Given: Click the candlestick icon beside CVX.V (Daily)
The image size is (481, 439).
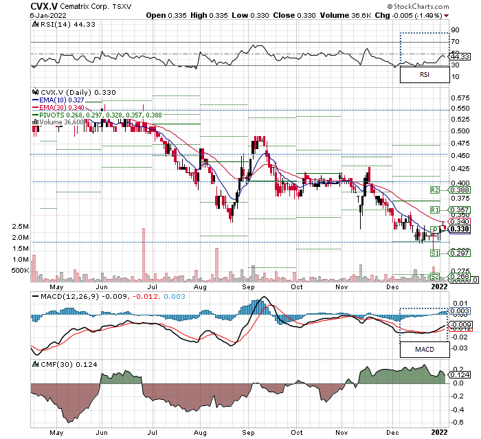Looking at the screenshot, I should pos(35,92).
